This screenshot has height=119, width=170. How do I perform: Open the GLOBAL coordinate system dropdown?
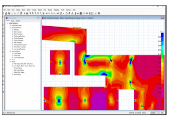(155, 113)
